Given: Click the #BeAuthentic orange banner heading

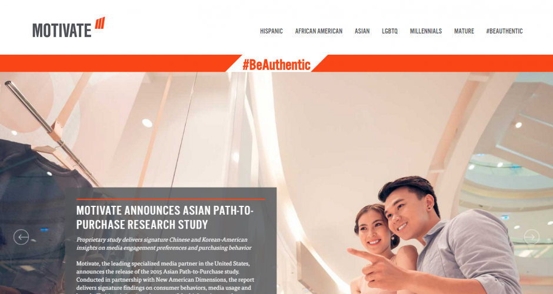Looking at the screenshot, I should 276,65.
